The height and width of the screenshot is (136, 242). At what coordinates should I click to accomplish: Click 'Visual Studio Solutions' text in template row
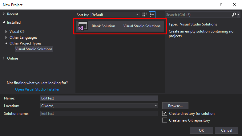click(x=142, y=26)
